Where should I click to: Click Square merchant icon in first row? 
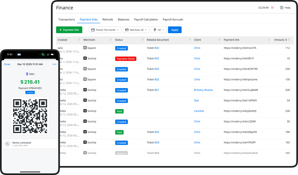(x=85, y=48)
